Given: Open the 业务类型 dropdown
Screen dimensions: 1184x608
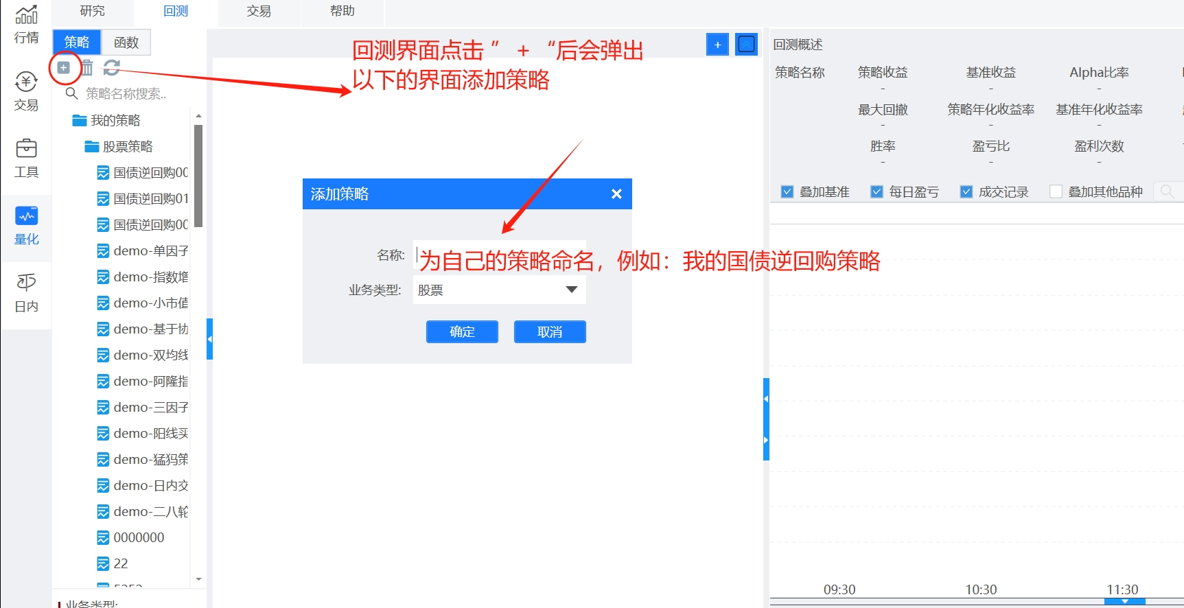Looking at the screenshot, I should tap(500, 290).
